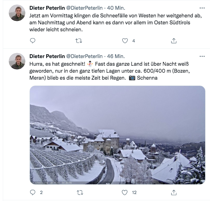Click the Dieter Peterlin name on first tweet
The image size is (210, 201).
(x=47, y=8)
